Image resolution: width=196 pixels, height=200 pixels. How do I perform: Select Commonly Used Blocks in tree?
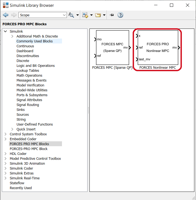[x=35, y=41]
